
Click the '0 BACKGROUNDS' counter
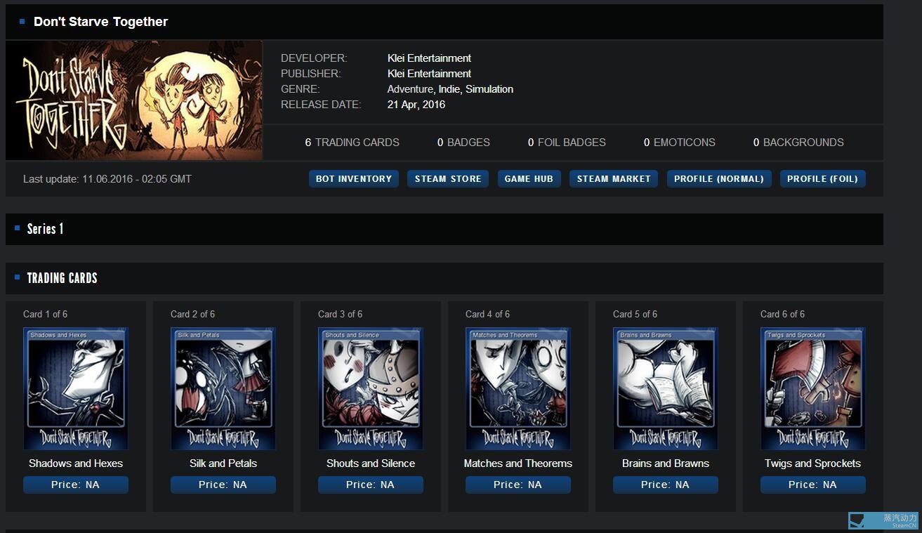[x=798, y=143]
